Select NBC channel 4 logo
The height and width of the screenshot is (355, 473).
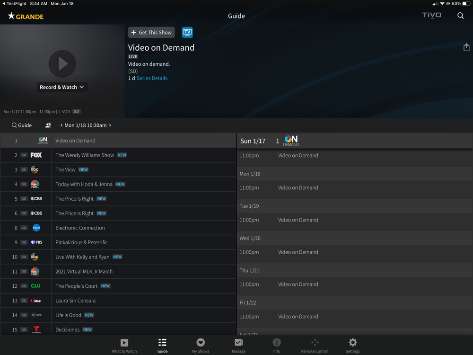pos(35,184)
